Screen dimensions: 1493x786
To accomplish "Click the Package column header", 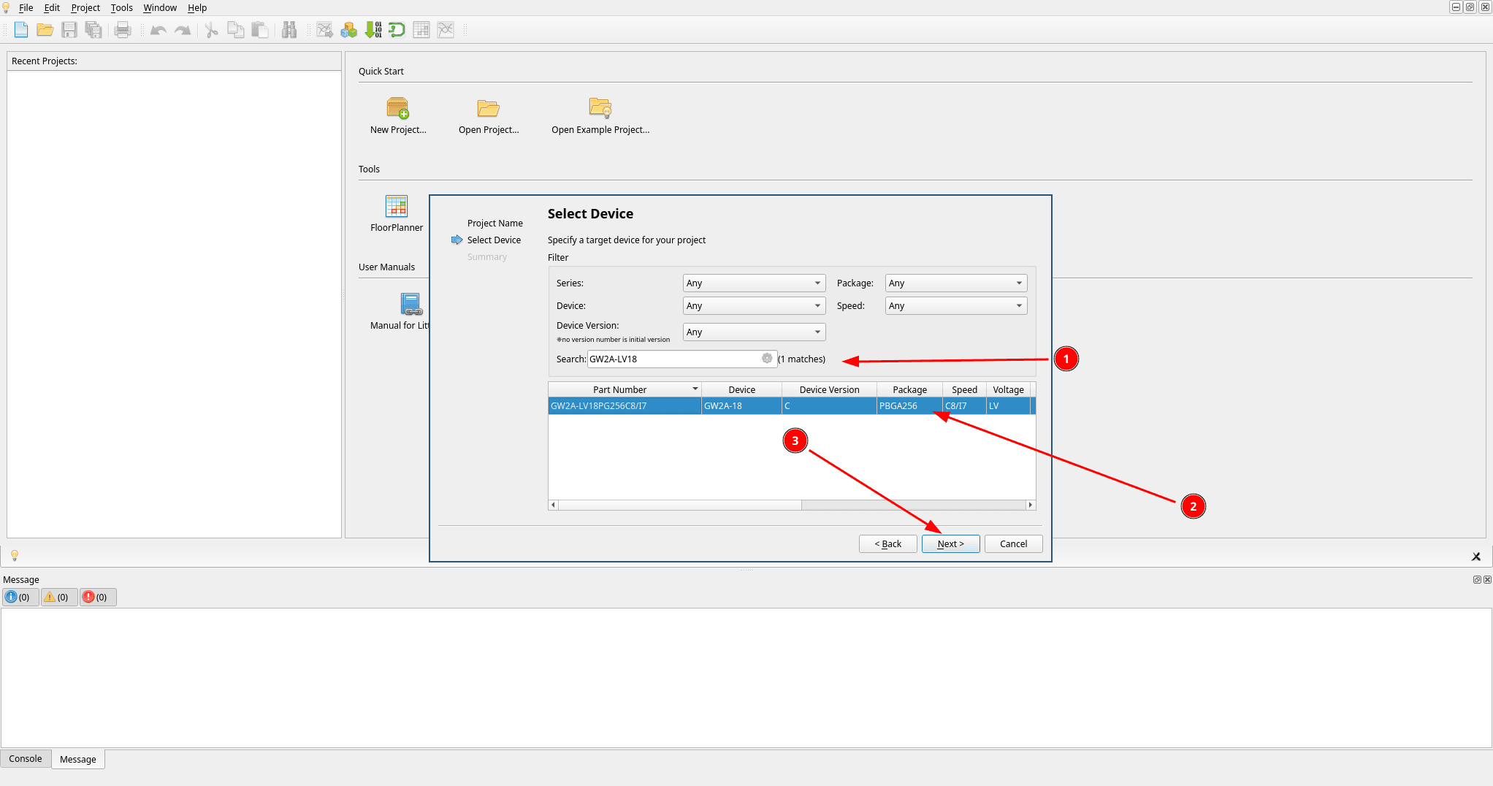I will 909,389.
